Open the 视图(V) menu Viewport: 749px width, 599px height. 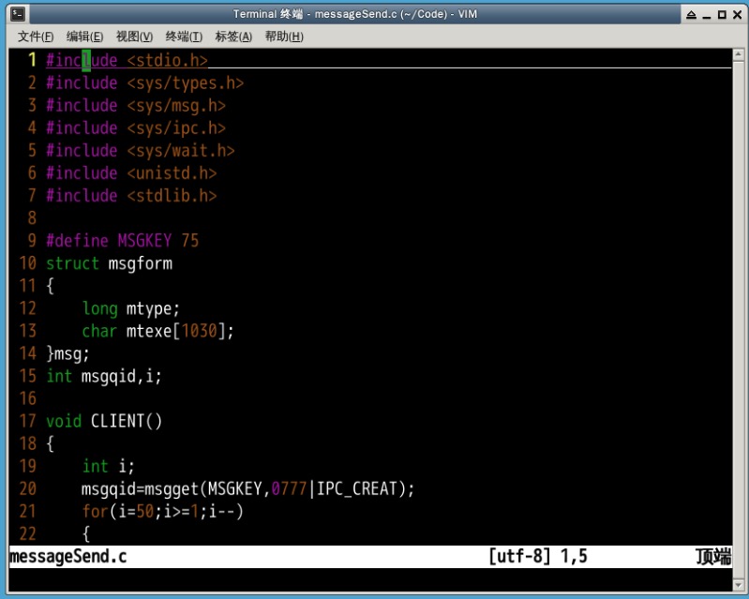click(134, 37)
